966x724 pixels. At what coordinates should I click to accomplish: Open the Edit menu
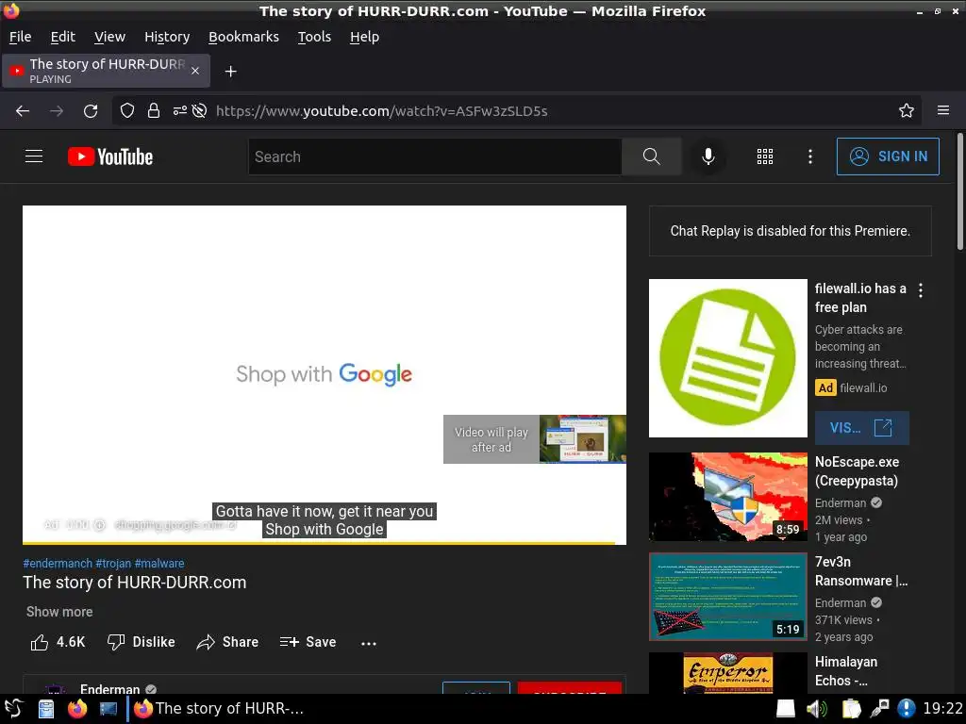pos(63,37)
